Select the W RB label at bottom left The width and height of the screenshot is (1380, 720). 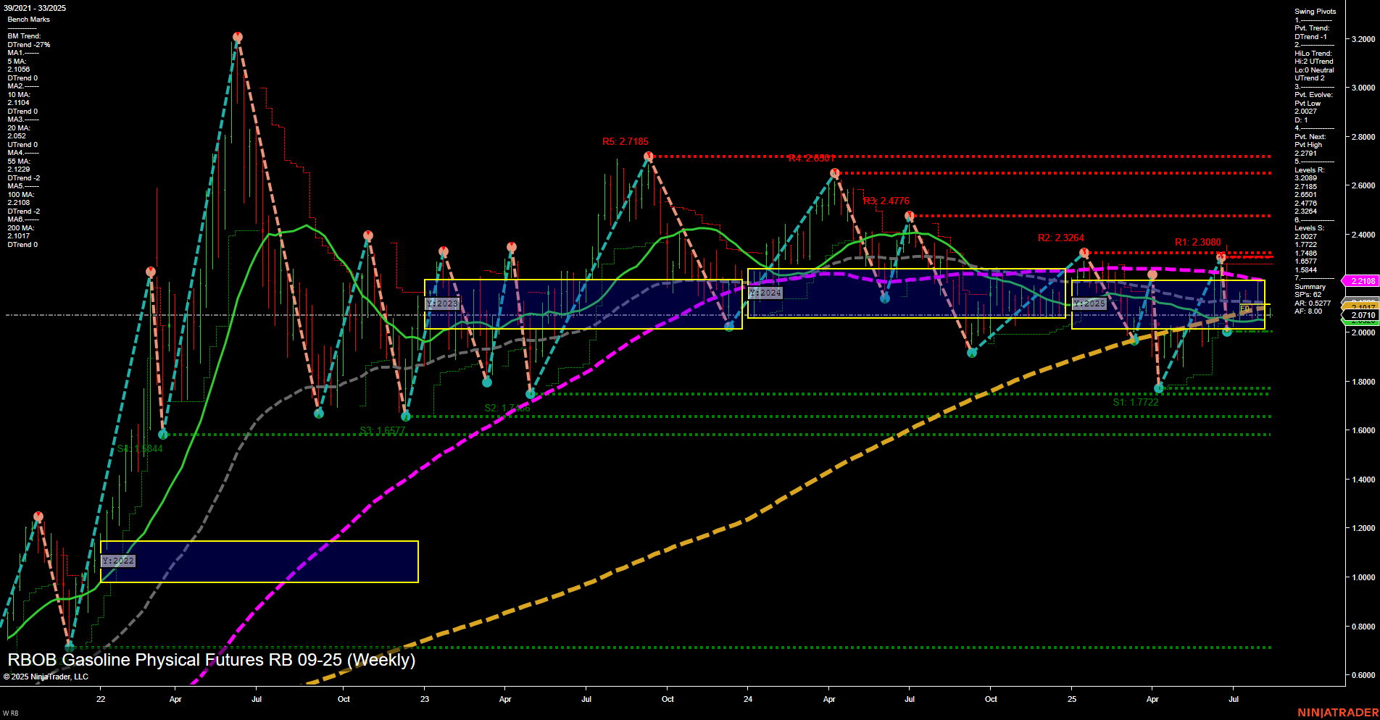9,712
